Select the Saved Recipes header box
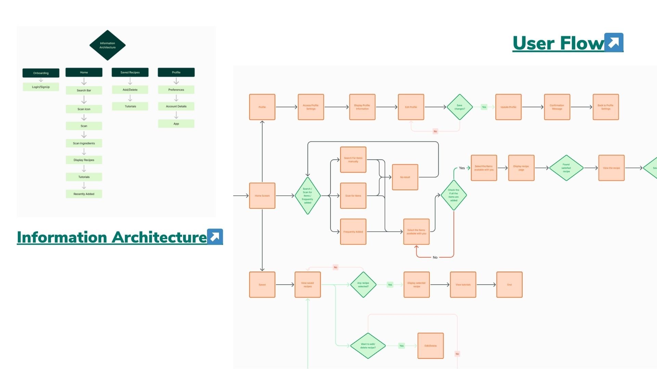 coord(130,72)
